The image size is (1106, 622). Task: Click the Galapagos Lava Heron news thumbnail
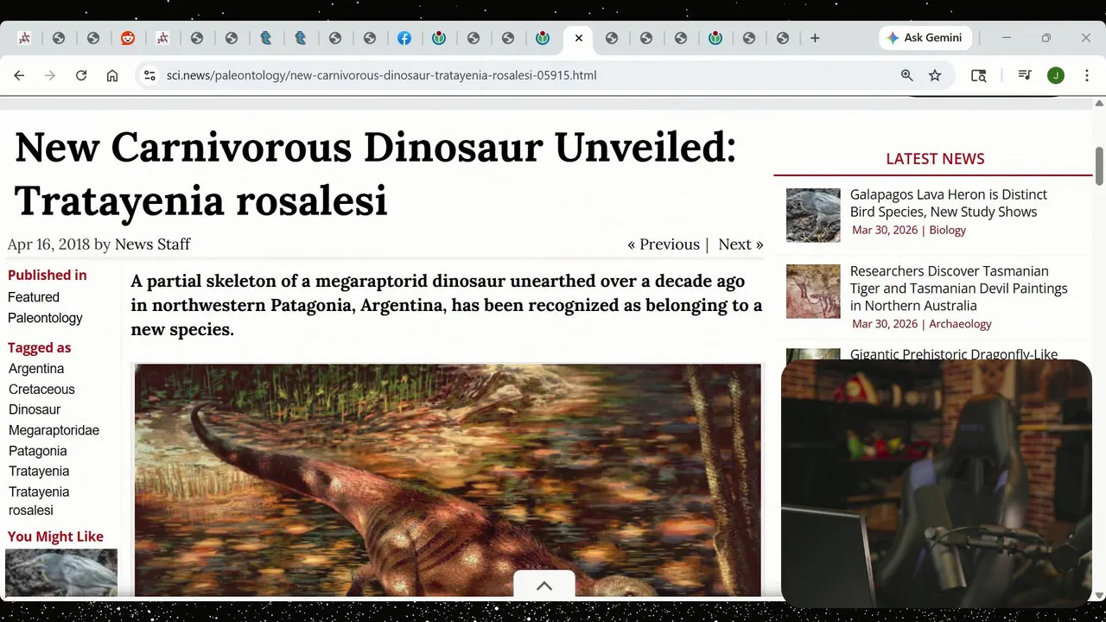pyautogui.click(x=813, y=215)
